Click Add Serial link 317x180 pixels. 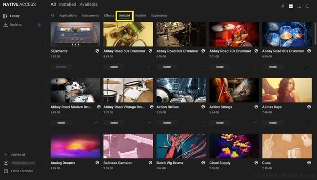(18, 155)
